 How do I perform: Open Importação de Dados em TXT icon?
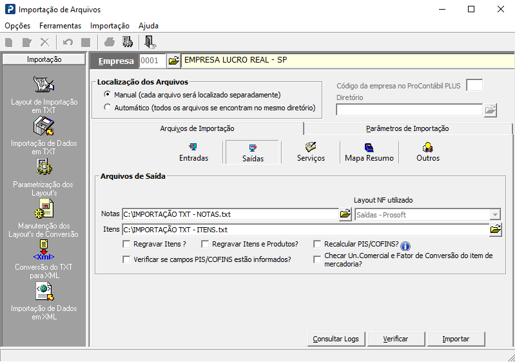click(x=44, y=126)
